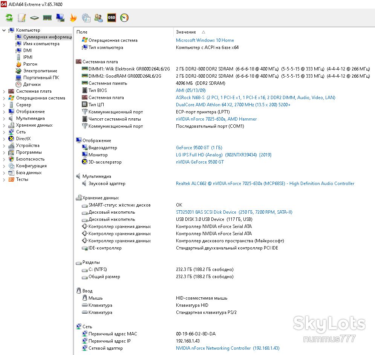Select Имя компьютера tree item
The width and height of the screenshot is (375, 355).
click(x=41, y=44)
